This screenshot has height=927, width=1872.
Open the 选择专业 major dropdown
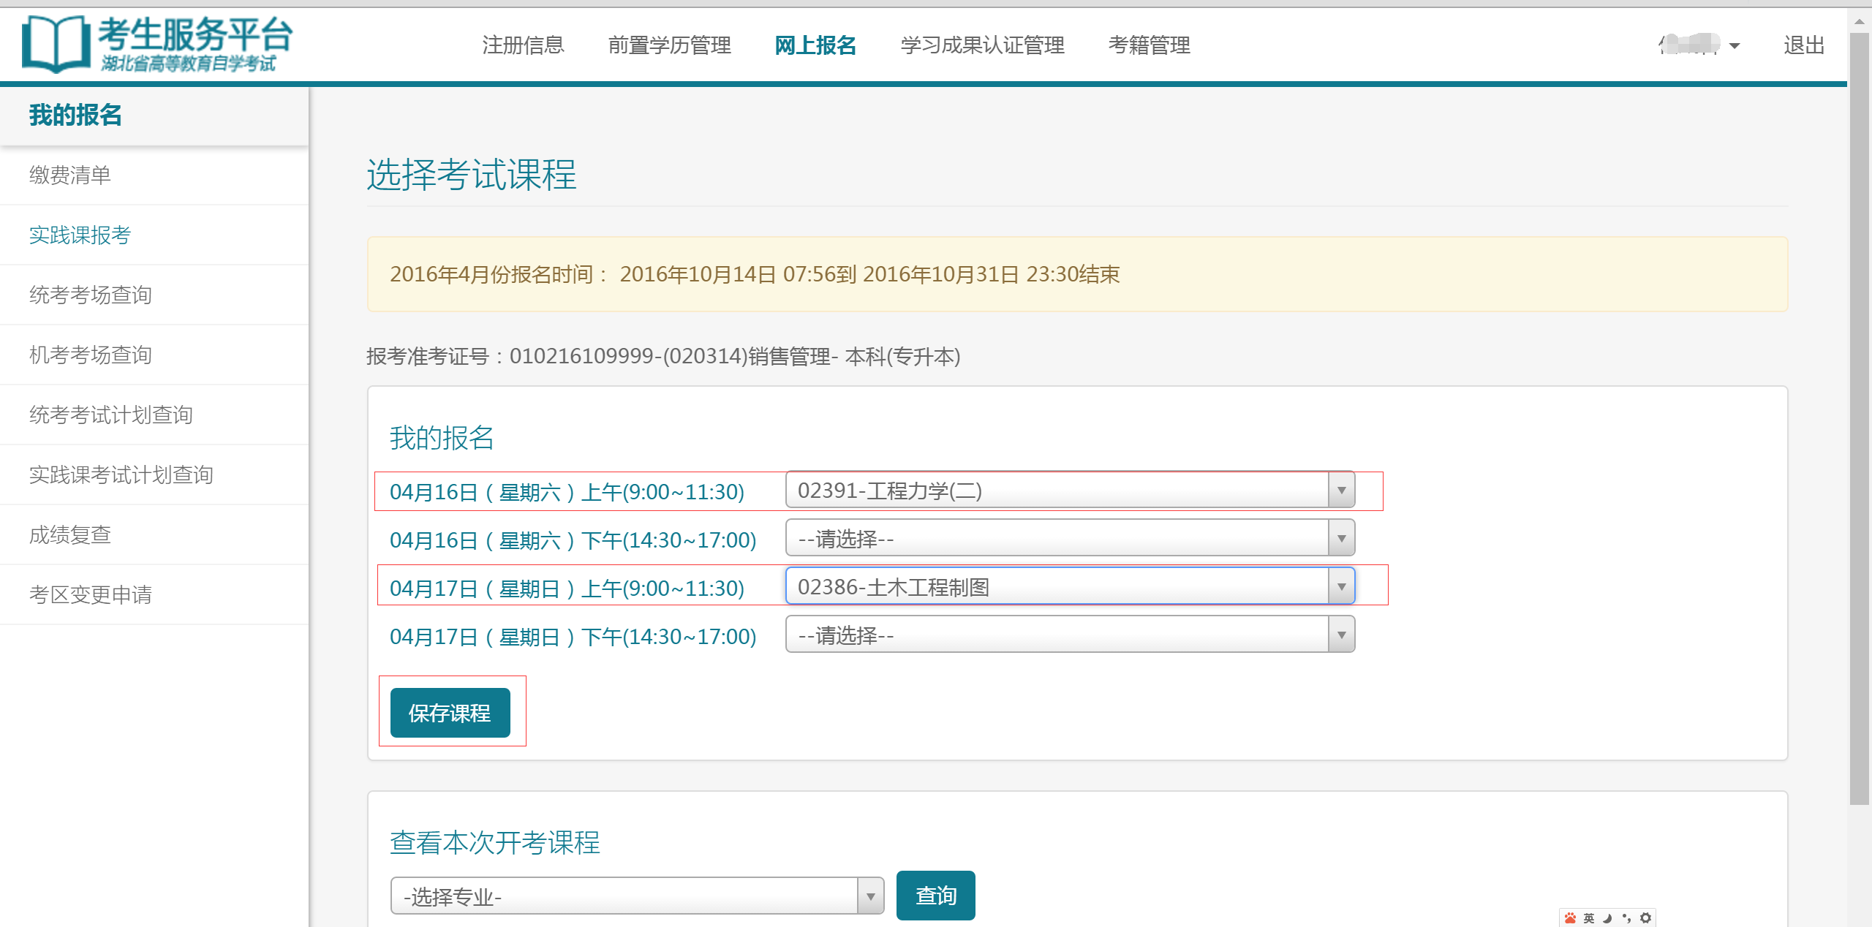(636, 896)
